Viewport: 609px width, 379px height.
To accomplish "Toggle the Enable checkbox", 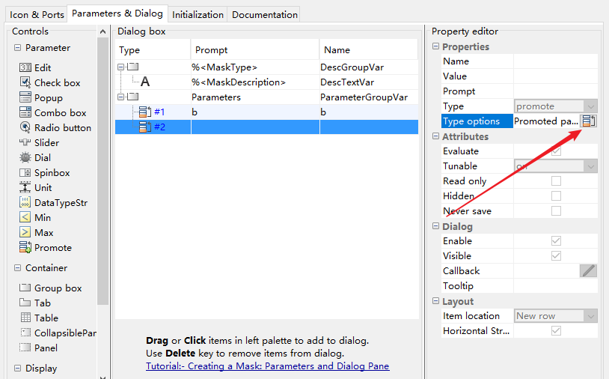I will pos(556,241).
